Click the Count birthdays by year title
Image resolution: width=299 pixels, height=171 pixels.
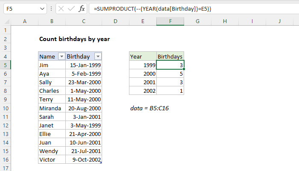click(x=74, y=39)
